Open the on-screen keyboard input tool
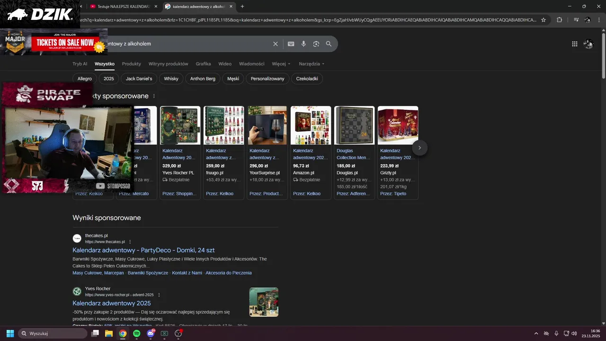Viewport: 606px width, 341px height. 291,44
